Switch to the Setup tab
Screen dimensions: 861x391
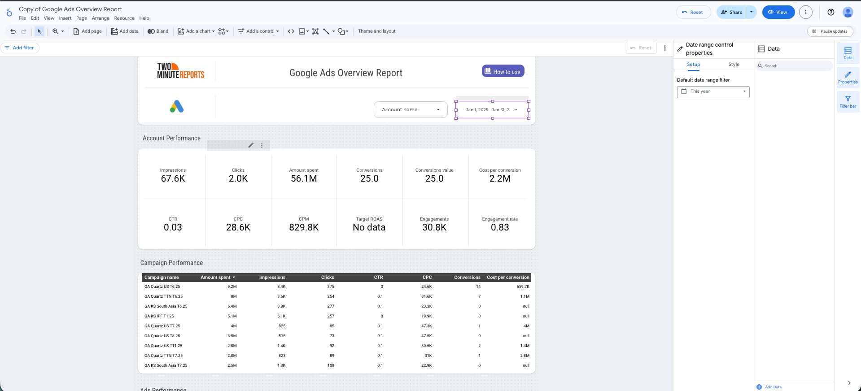pyautogui.click(x=693, y=65)
